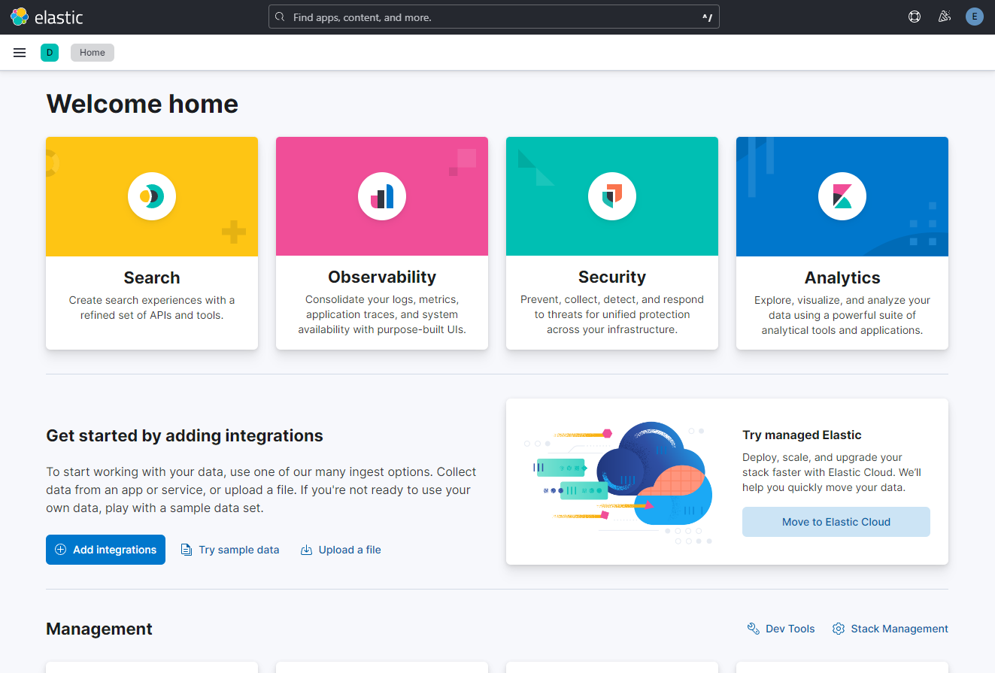Click the Search solution logo icon
This screenshot has width=995, height=673.
[152, 196]
